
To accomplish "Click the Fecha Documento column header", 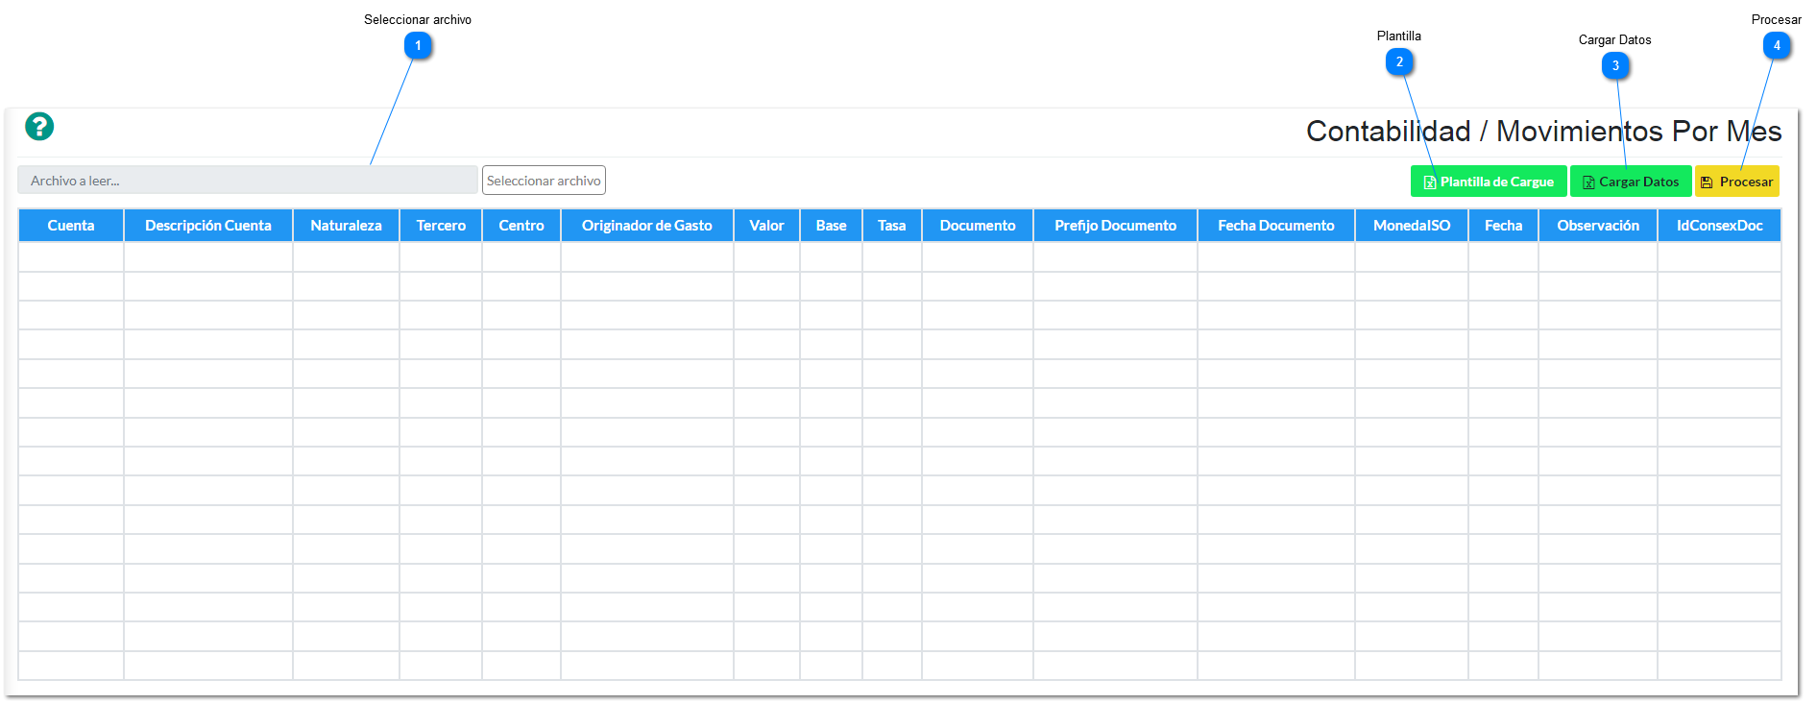I will coord(1276,226).
